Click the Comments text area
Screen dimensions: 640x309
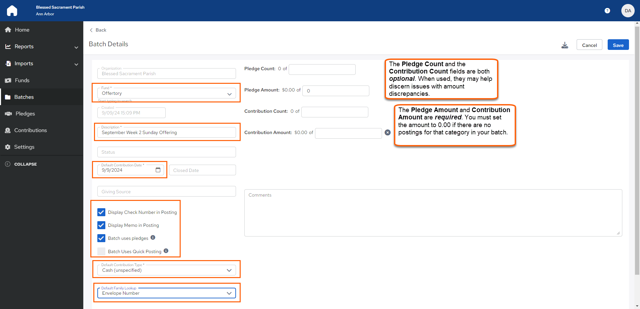tap(433, 213)
